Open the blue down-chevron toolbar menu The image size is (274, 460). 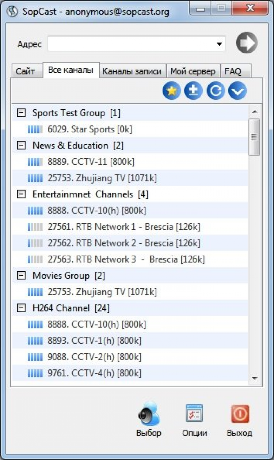(237, 91)
